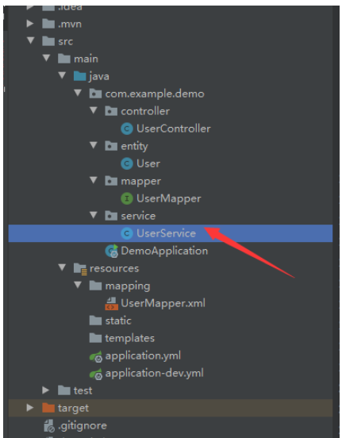The image size is (342, 438).
Task: Select the templates folder label
Action: click(129, 339)
